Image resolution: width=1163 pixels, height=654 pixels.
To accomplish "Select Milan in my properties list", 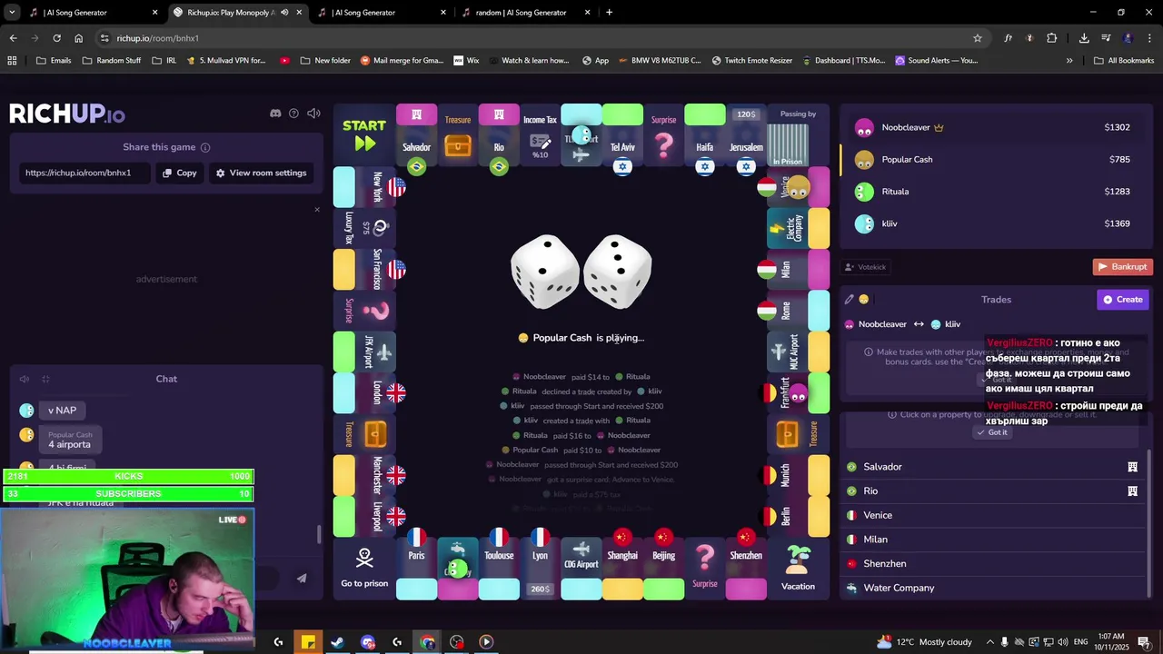I will point(992,540).
